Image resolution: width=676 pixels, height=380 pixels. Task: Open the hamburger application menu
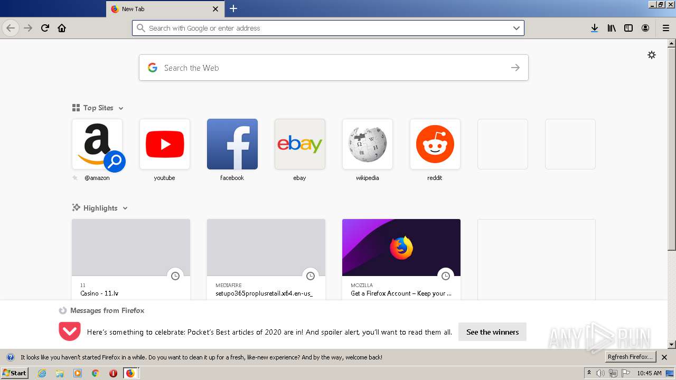[665, 28]
